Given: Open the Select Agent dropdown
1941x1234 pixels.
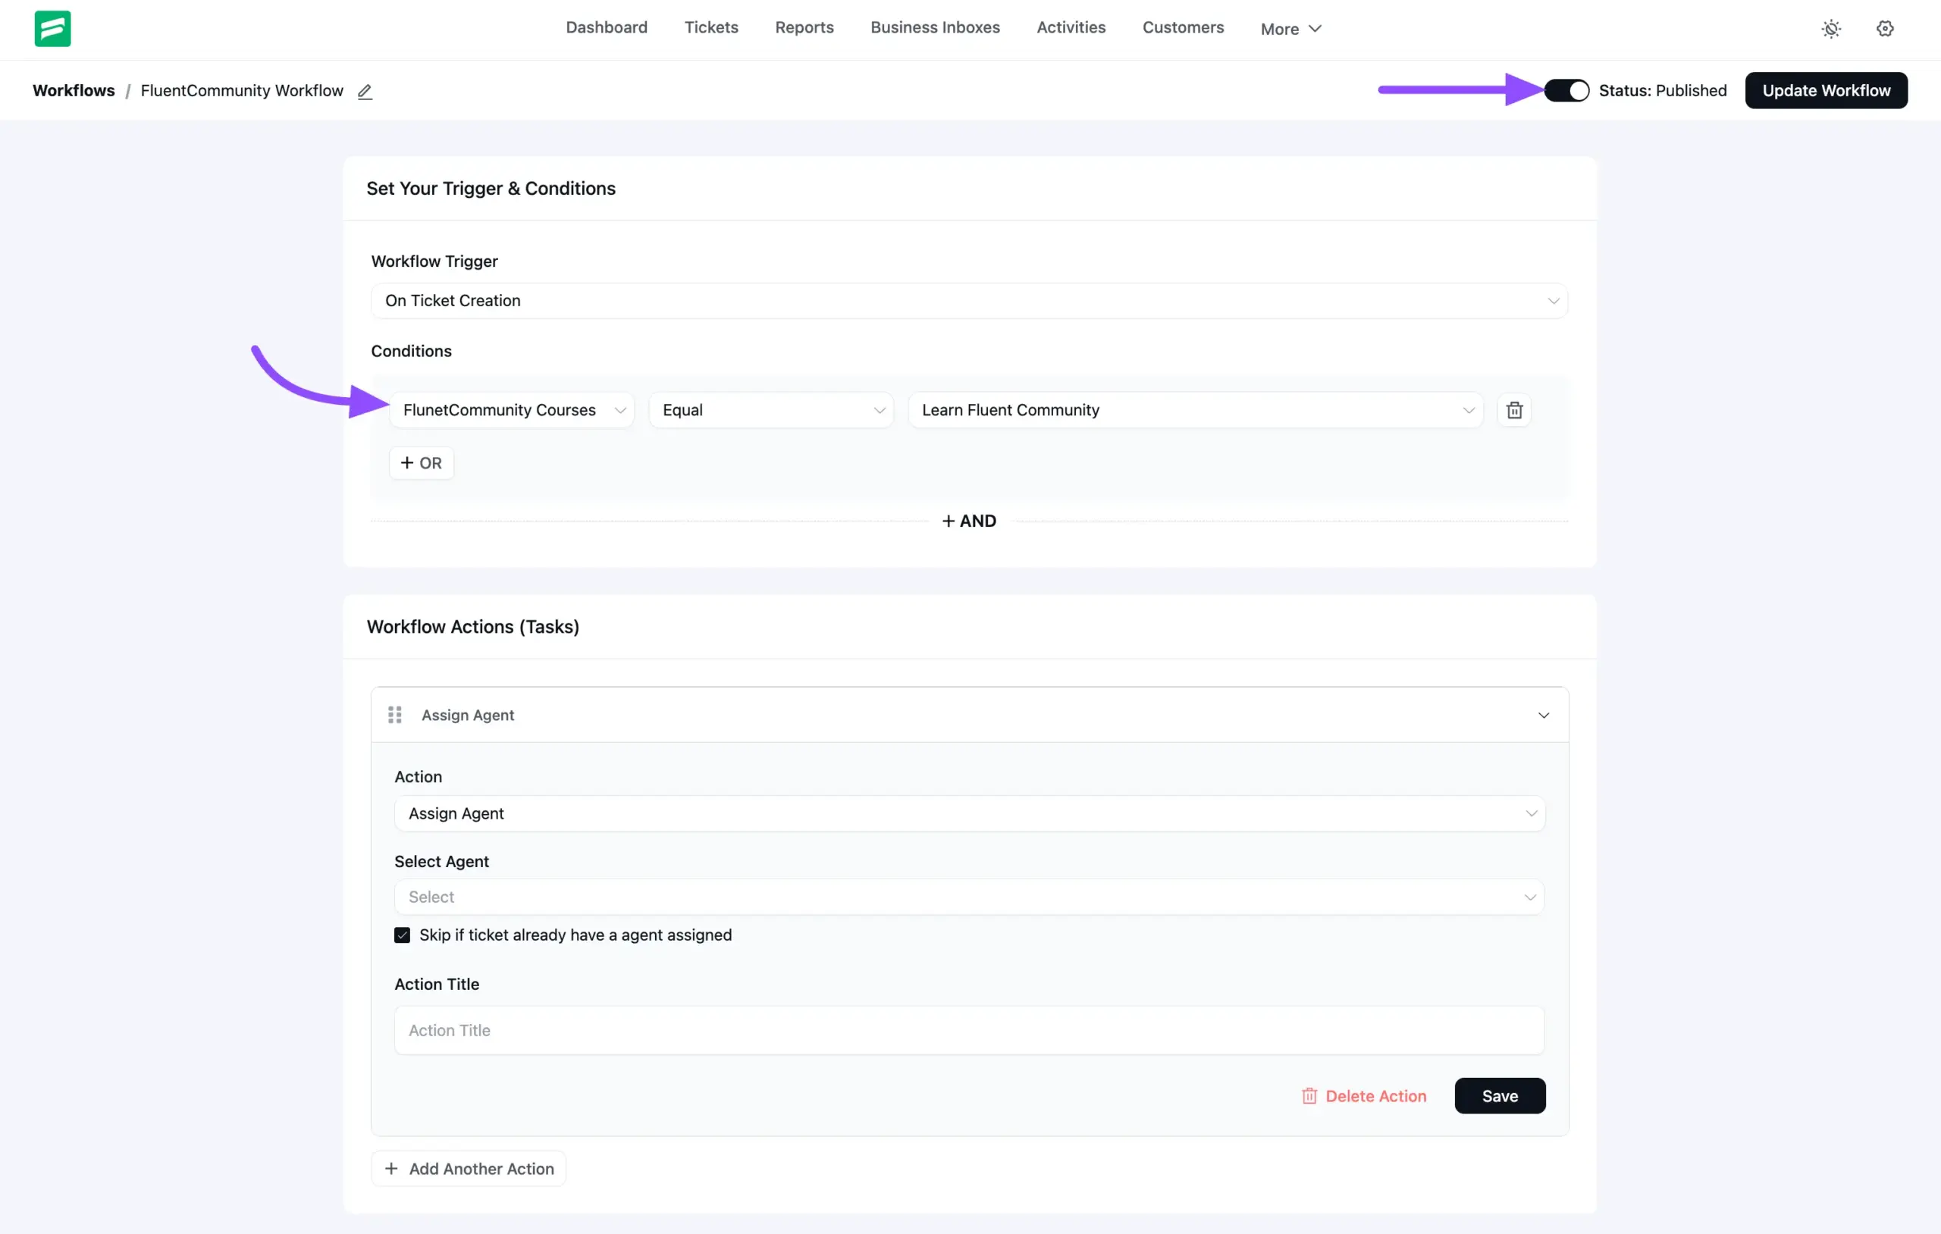Looking at the screenshot, I should point(969,897).
